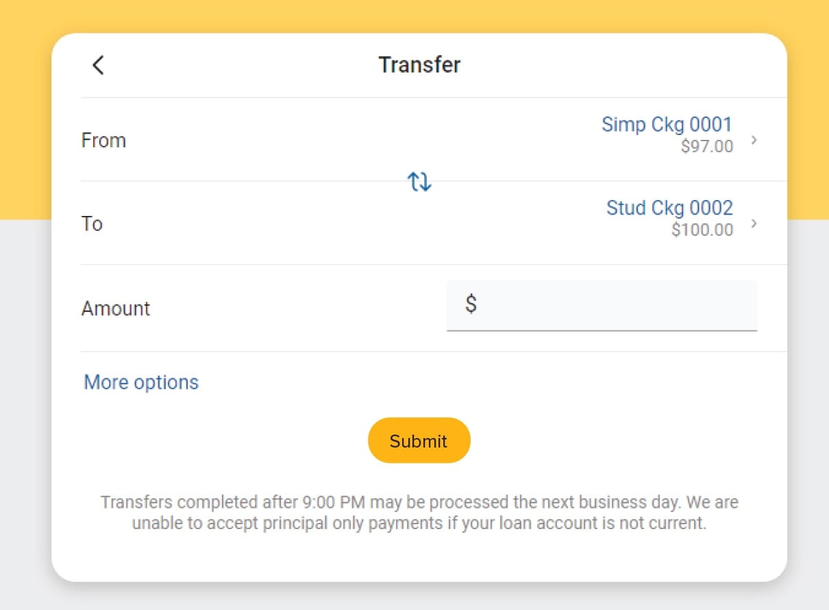Click the Transfer page title
This screenshot has width=829, height=610.
click(x=419, y=64)
